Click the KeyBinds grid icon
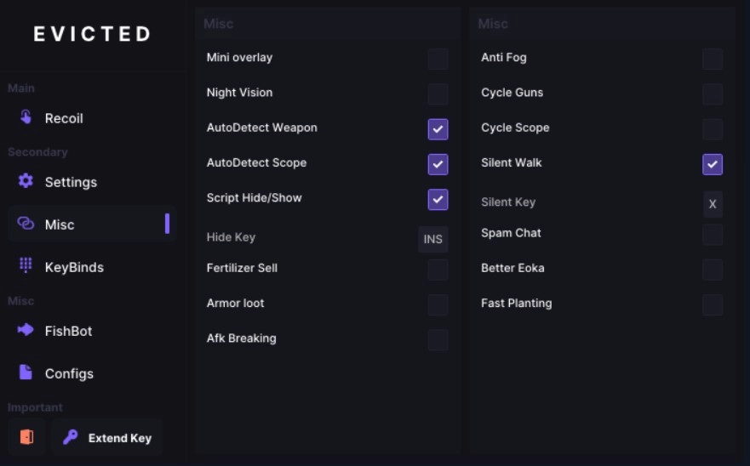The height and width of the screenshot is (466, 750). tap(26, 265)
